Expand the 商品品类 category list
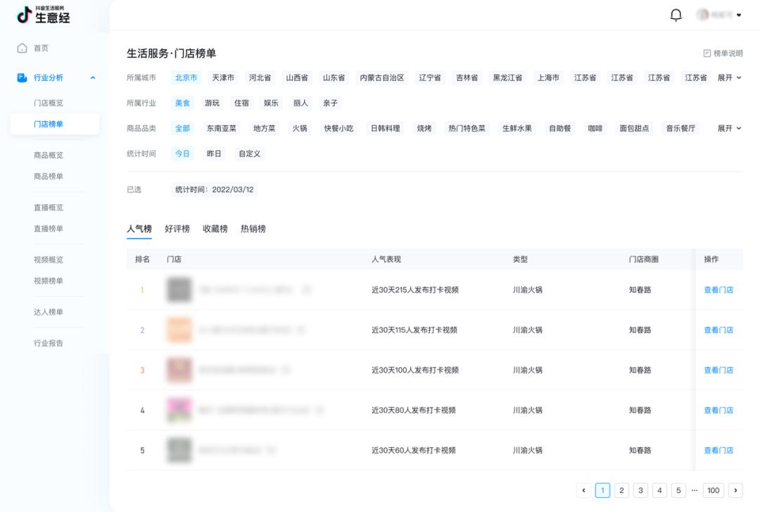This screenshot has width=760, height=512. (x=729, y=128)
